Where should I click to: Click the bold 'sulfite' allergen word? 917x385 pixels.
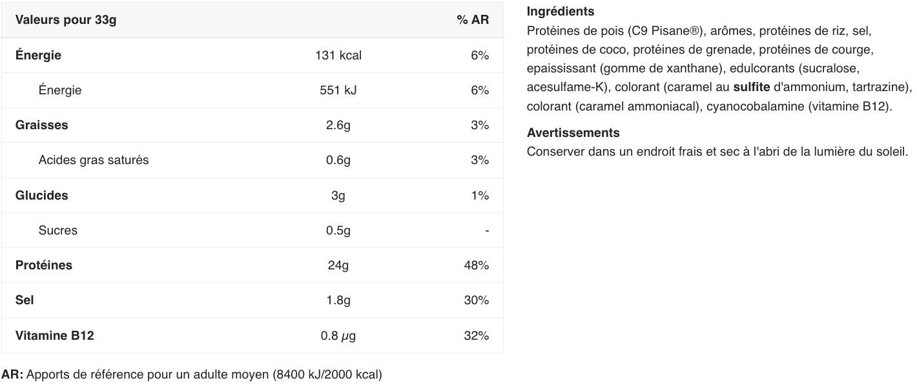(x=751, y=87)
